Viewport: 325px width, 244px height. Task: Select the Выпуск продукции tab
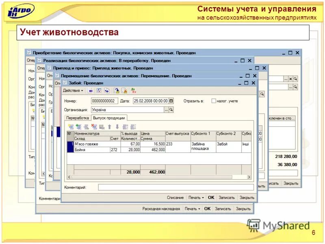(108, 118)
